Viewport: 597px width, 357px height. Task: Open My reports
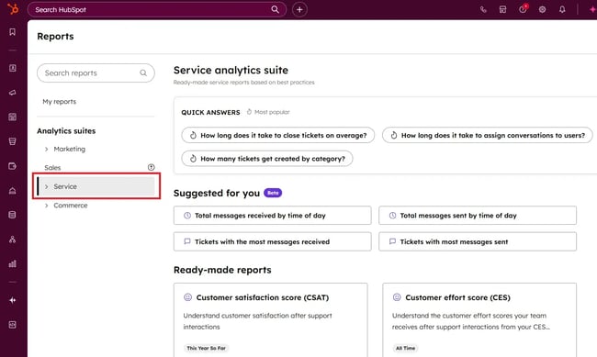point(60,102)
